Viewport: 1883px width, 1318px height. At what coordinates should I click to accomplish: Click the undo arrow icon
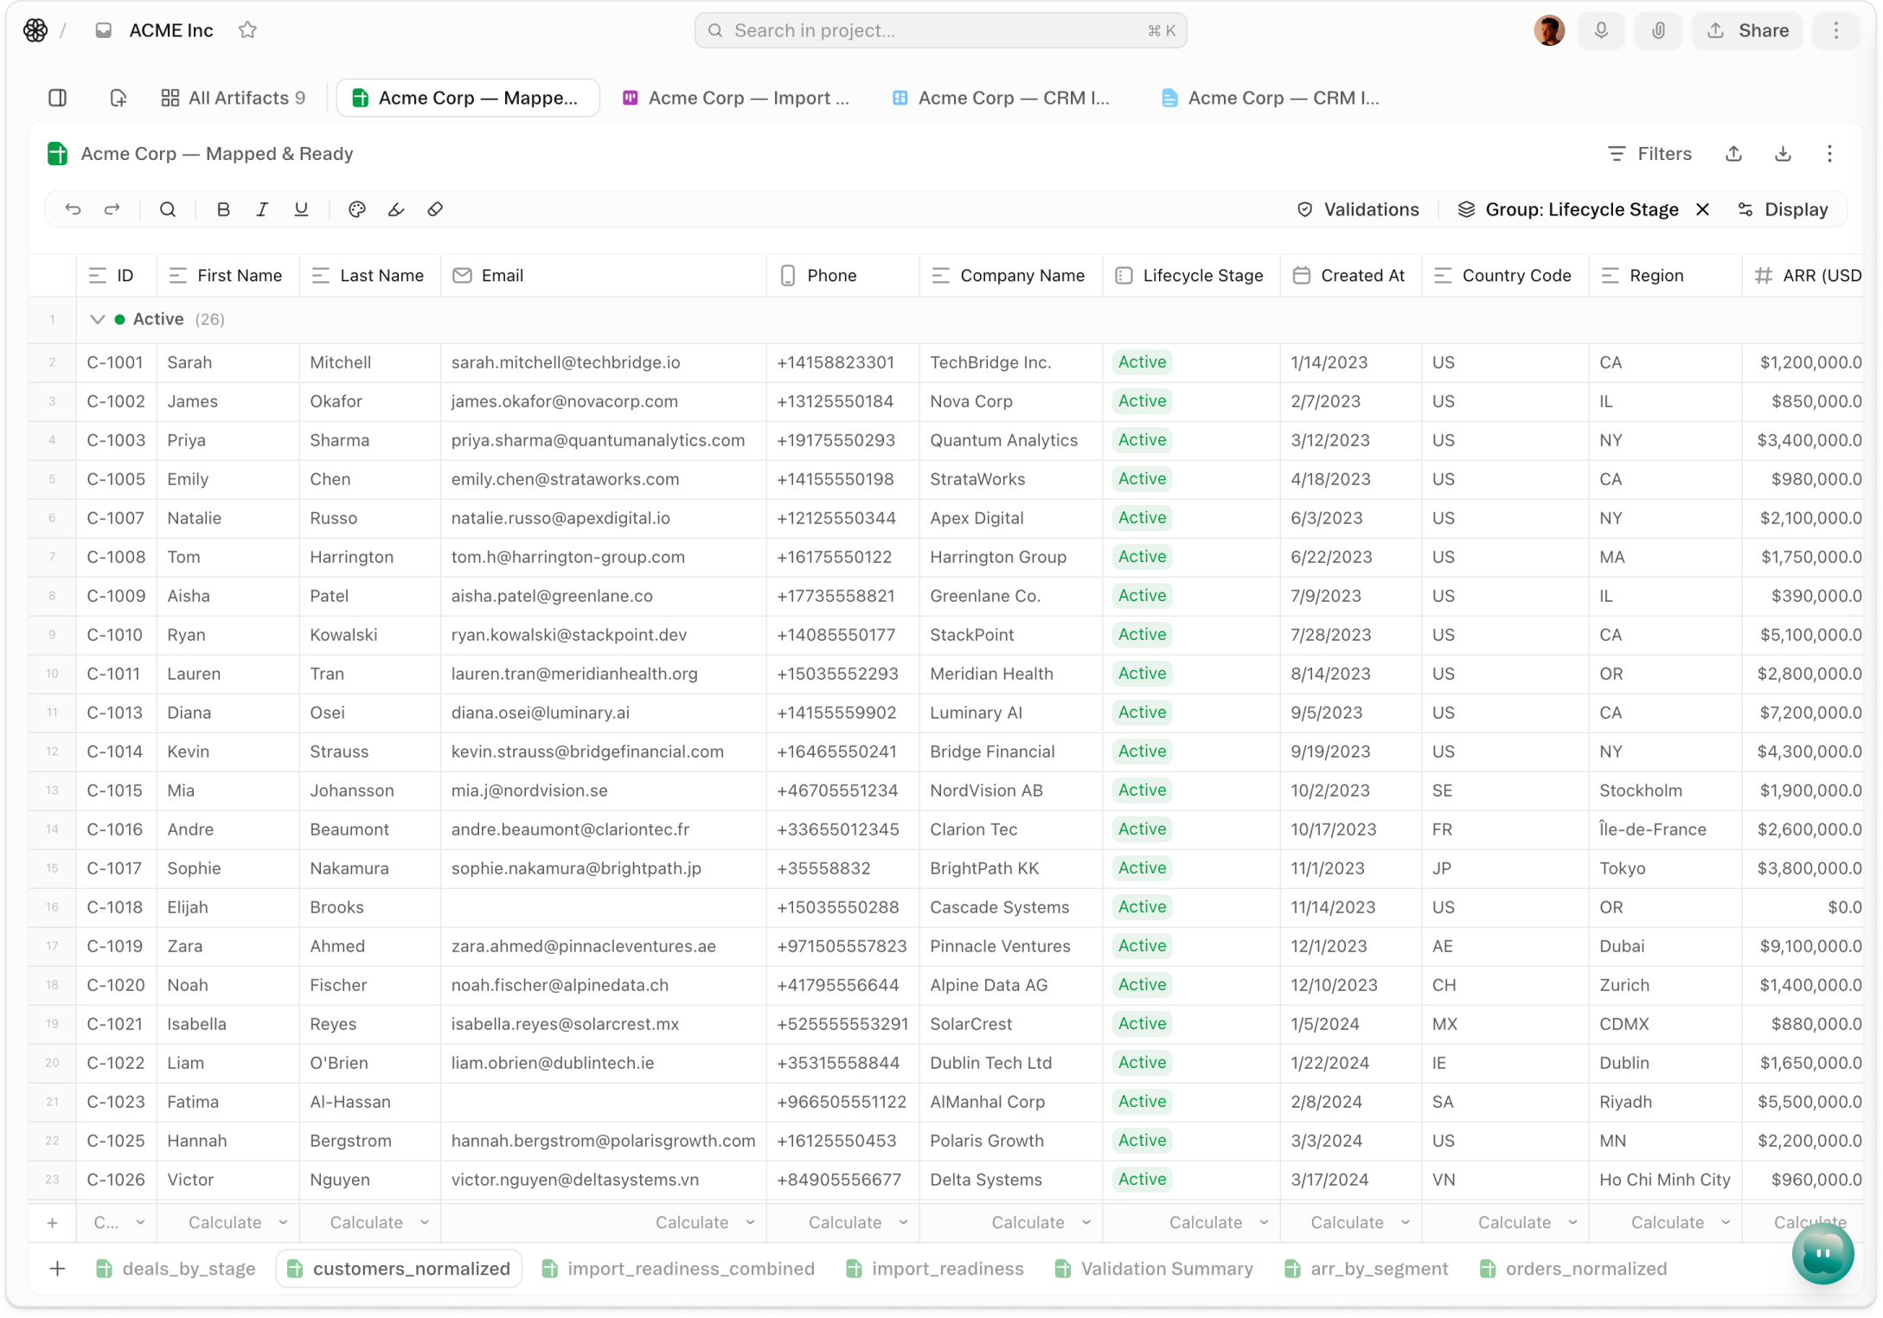click(73, 209)
